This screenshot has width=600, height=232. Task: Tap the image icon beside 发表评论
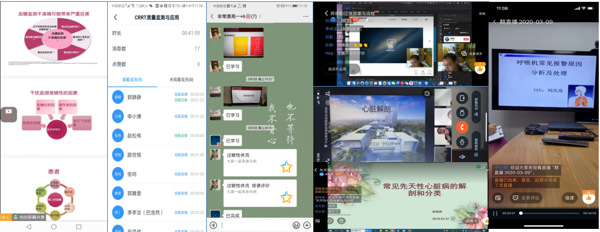[x=498, y=198]
